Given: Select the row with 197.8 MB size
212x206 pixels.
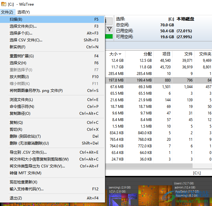Looking at the screenshot, I should coord(158,80).
